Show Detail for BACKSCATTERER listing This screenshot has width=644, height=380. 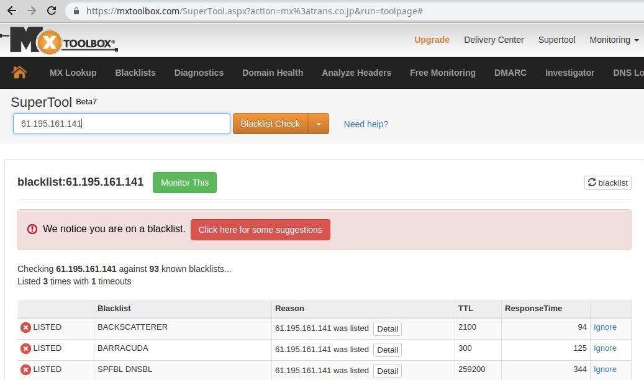tap(388, 328)
